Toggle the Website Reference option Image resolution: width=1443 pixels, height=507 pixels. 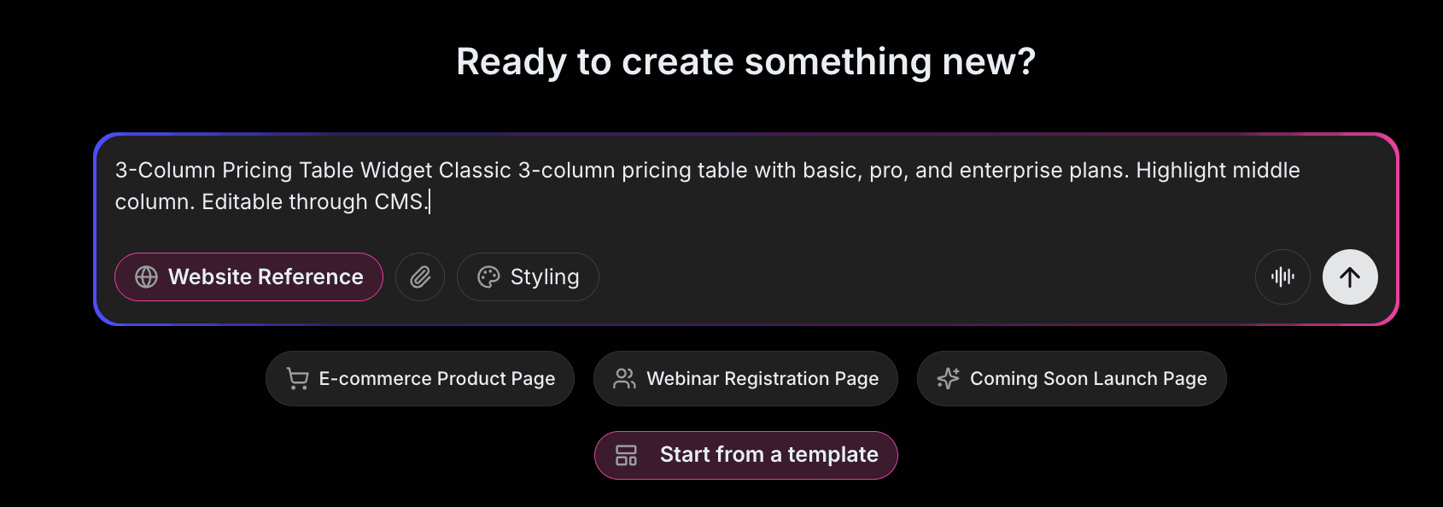pyautogui.click(x=248, y=277)
